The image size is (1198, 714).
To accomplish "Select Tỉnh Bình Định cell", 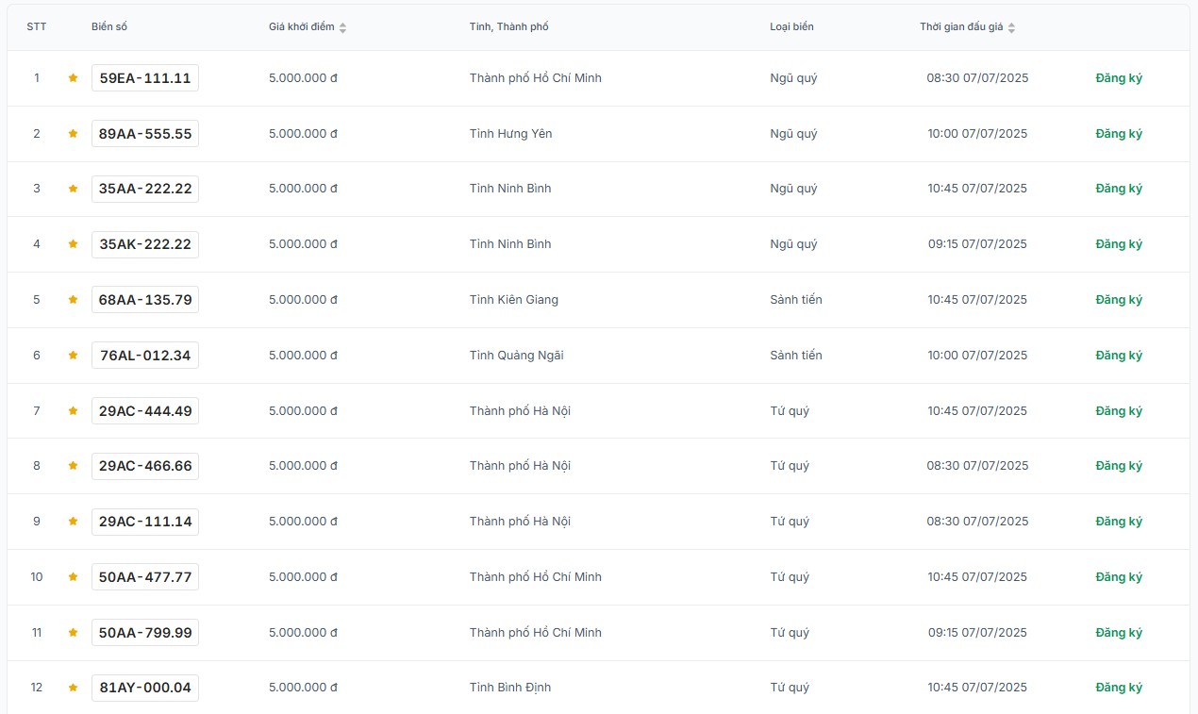I will coord(510,688).
